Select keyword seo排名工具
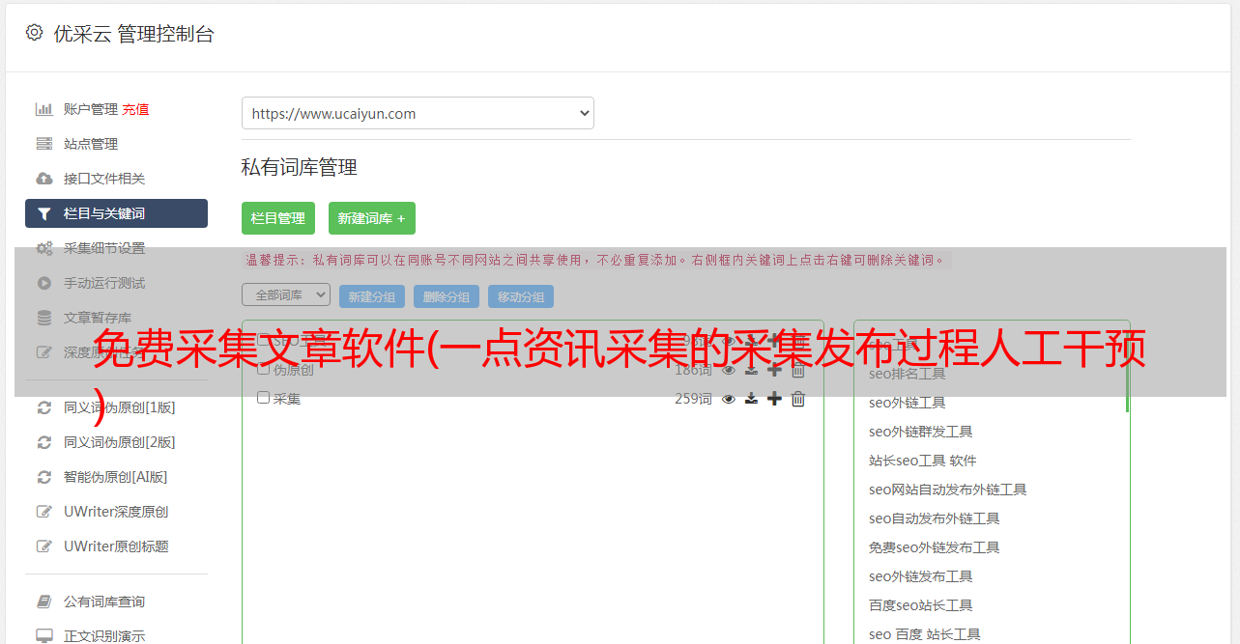Image resolution: width=1240 pixels, height=644 pixels. [908, 374]
